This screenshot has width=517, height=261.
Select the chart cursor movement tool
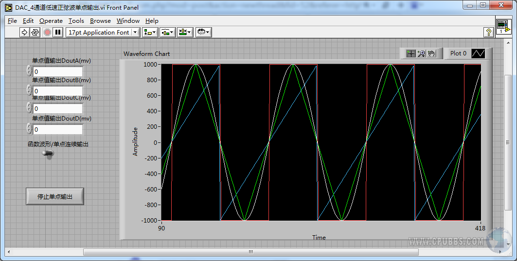411,54
